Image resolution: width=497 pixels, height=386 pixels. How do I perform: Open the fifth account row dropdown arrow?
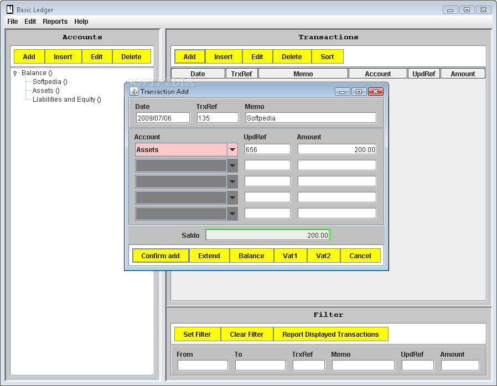pyautogui.click(x=232, y=214)
